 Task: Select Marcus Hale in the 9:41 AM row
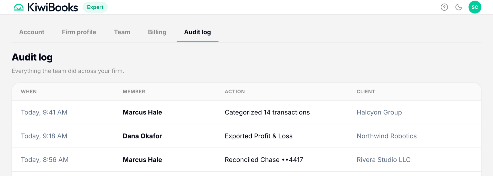[142, 112]
